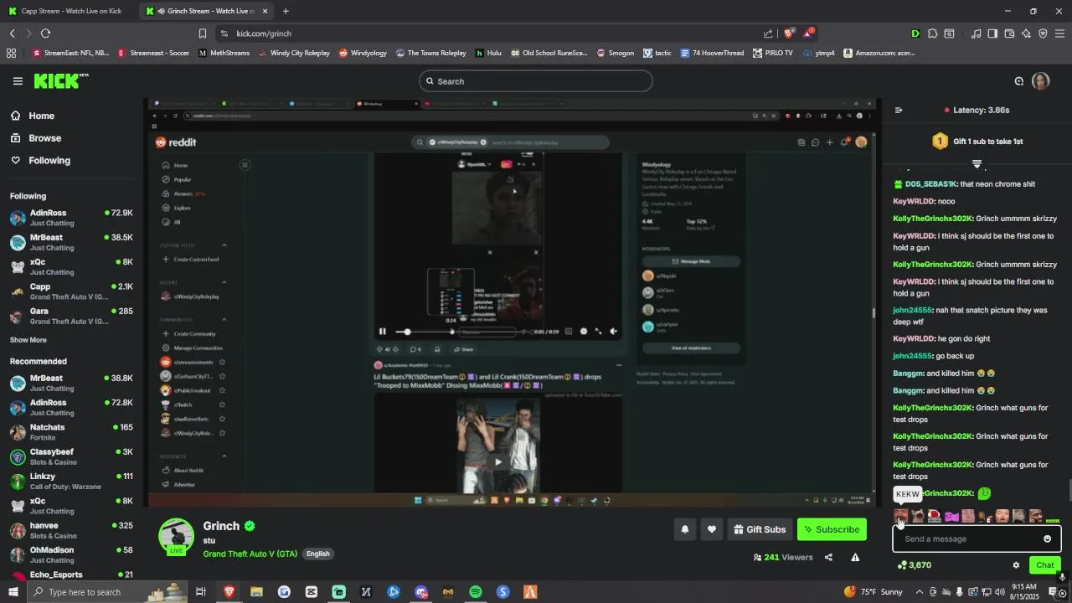The width and height of the screenshot is (1072, 603).
Task: Click the Brave Shields lion icon
Action: point(789,33)
